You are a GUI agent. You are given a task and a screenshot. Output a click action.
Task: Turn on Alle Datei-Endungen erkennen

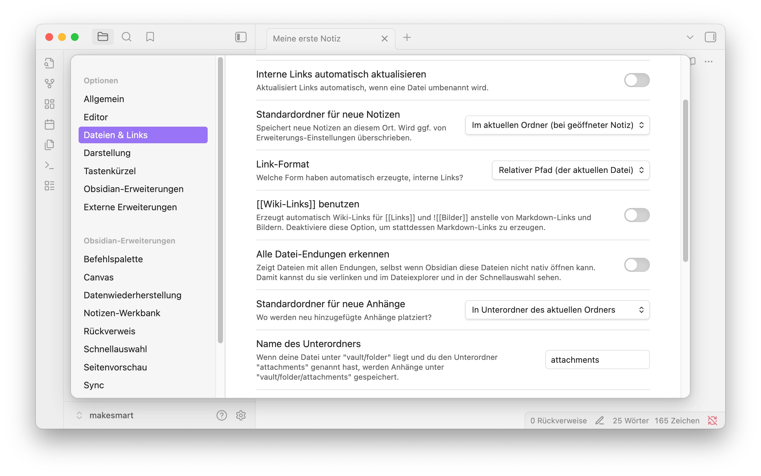point(636,265)
